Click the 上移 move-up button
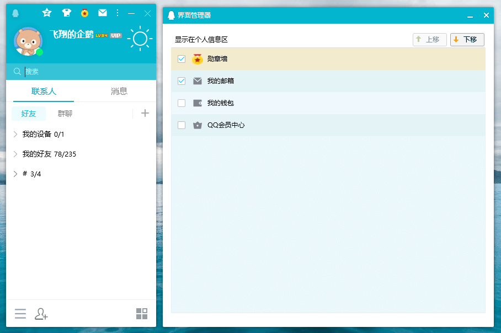Image resolution: width=501 pixels, height=333 pixels. tap(429, 40)
